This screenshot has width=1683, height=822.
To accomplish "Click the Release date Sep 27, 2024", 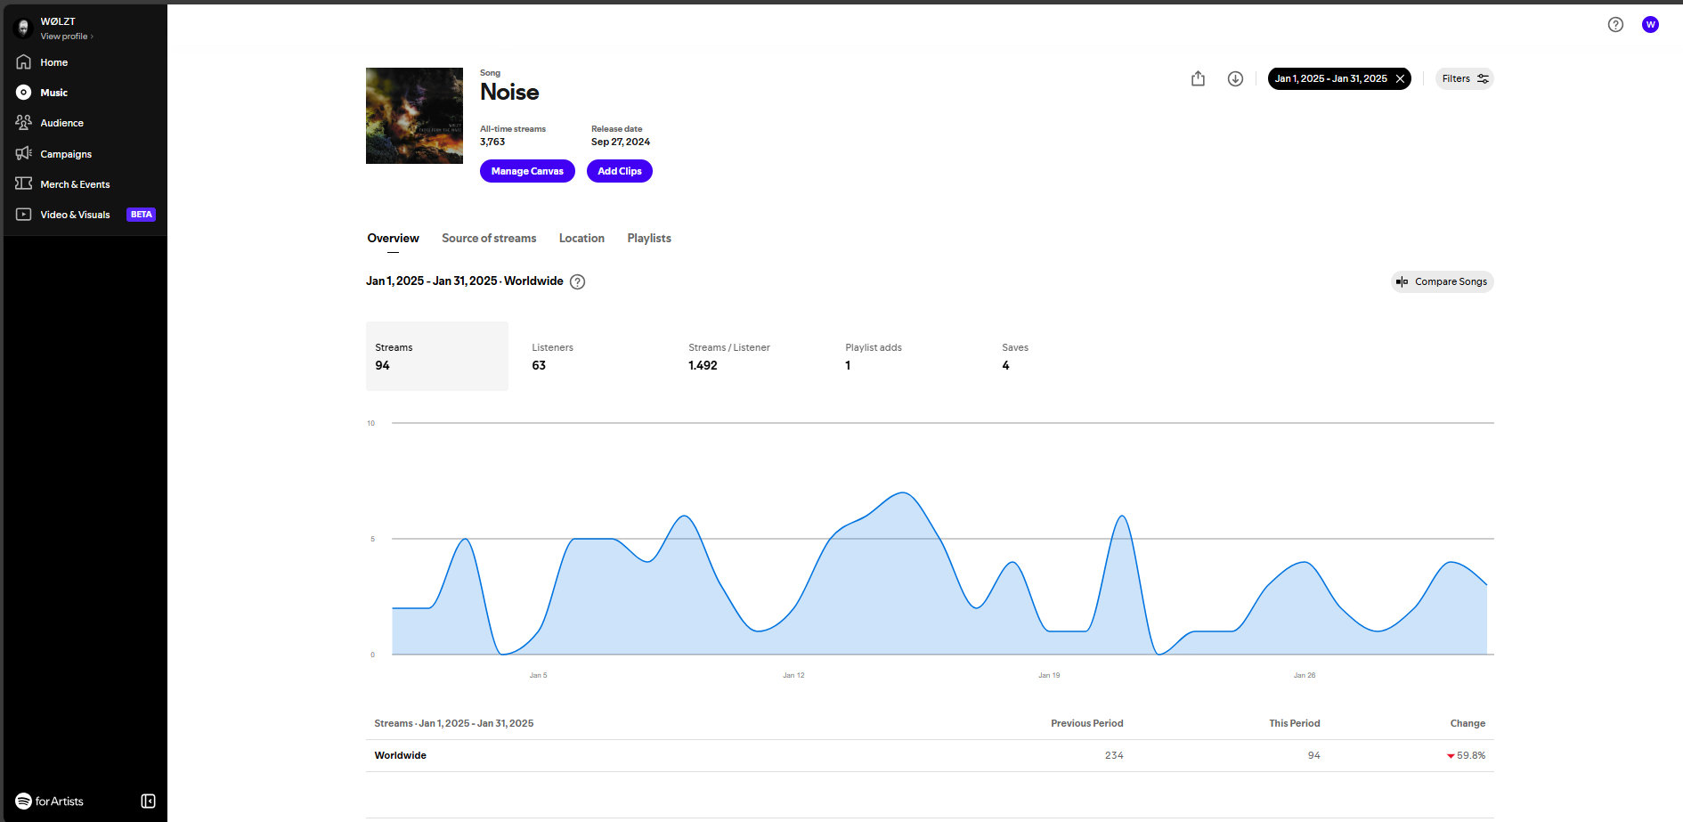I will (x=621, y=142).
